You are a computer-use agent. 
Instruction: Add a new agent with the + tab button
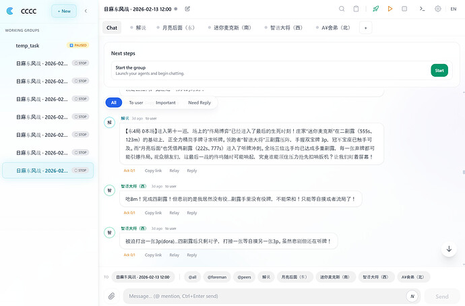[366, 28]
